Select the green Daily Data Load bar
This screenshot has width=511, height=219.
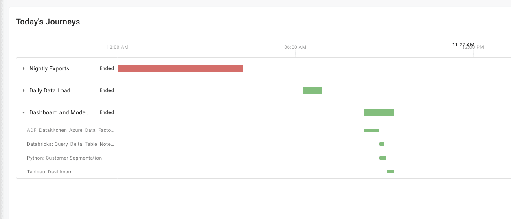(313, 90)
